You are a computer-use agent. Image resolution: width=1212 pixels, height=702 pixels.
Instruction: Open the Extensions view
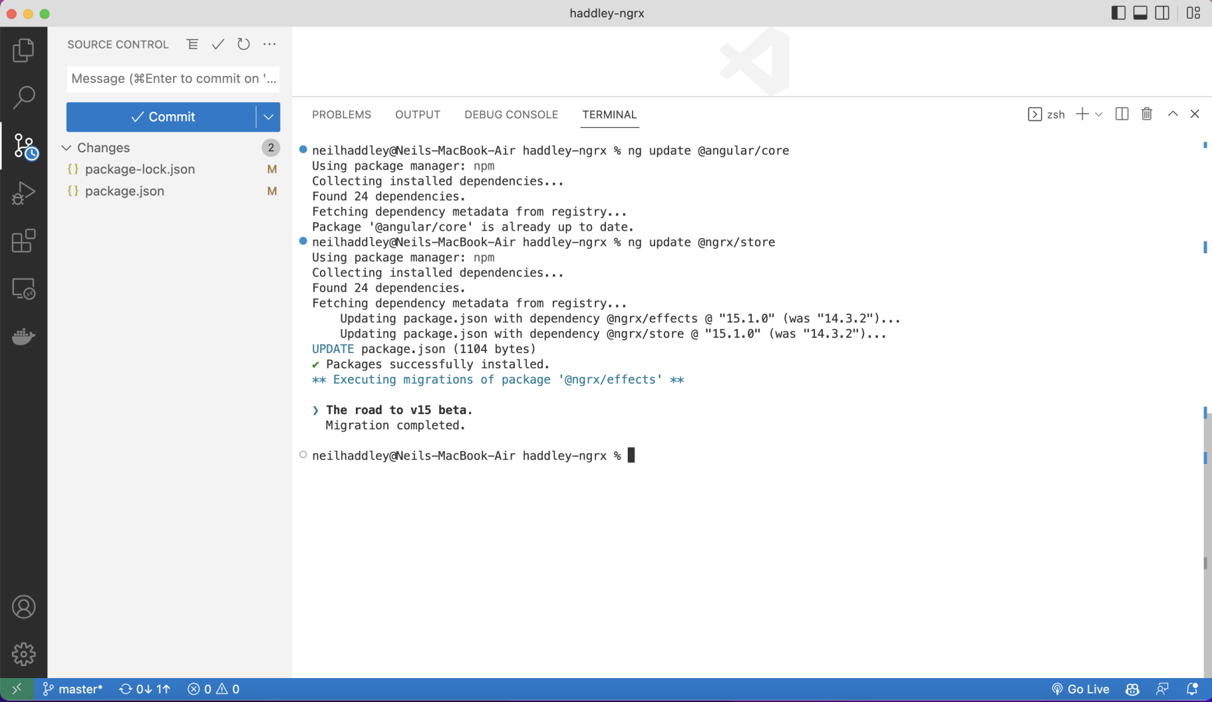(23, 241)
